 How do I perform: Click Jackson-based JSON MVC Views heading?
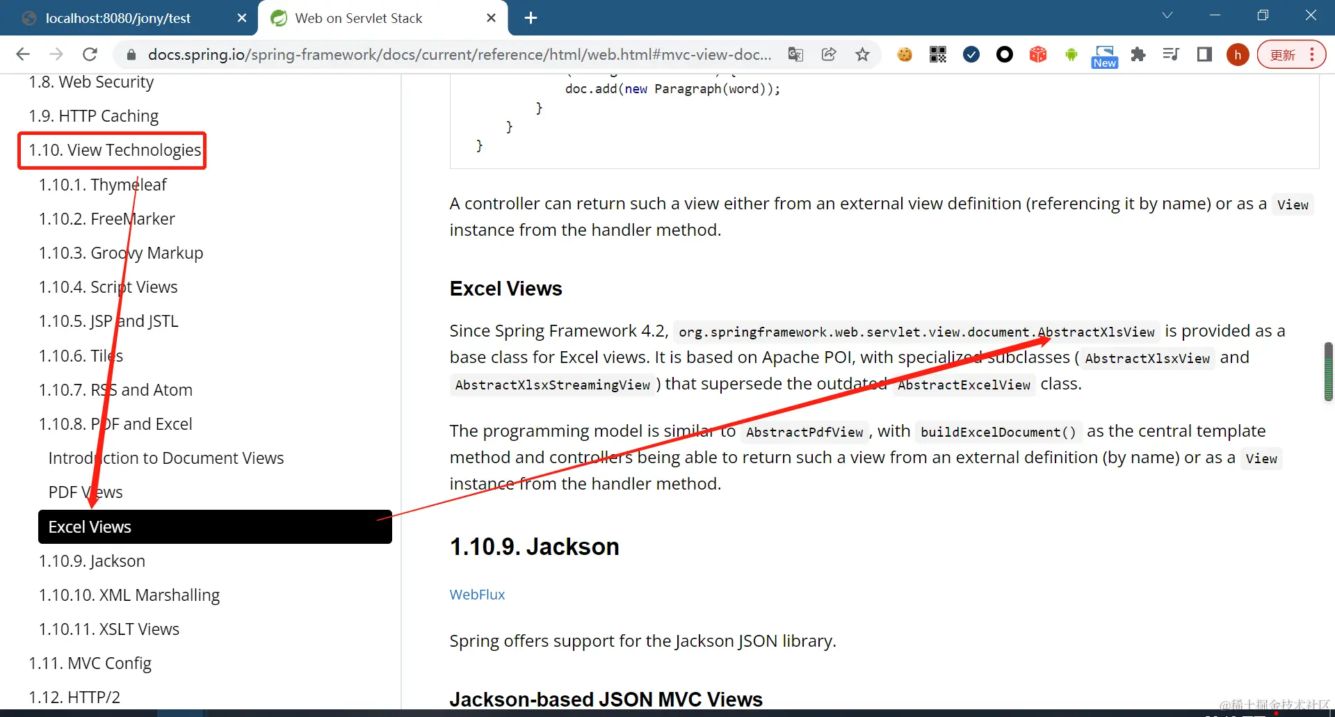pos(606,699)
